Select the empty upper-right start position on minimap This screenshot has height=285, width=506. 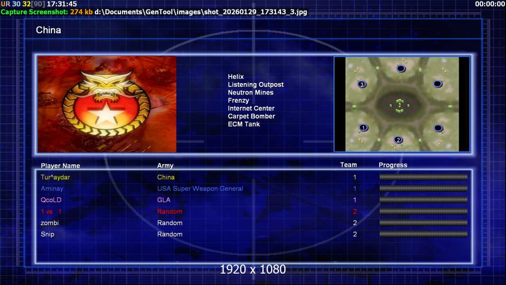(x=438, y=84)
